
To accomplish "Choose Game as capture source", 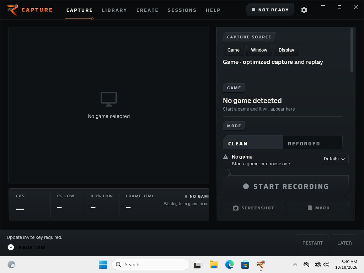I will click(x=233, y=50).
